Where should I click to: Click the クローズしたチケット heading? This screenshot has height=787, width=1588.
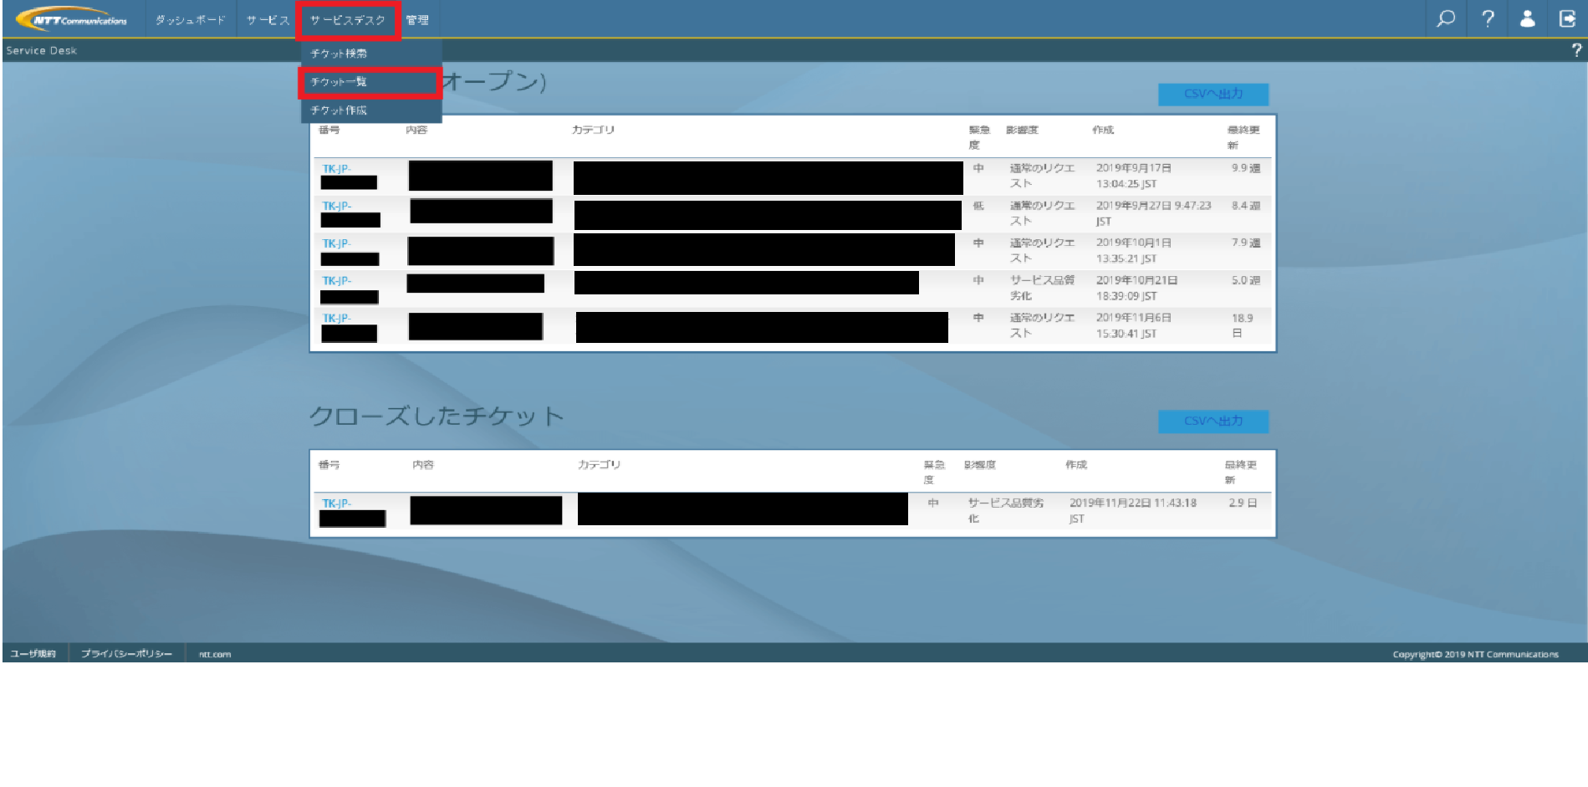click(x=437, y=416)
